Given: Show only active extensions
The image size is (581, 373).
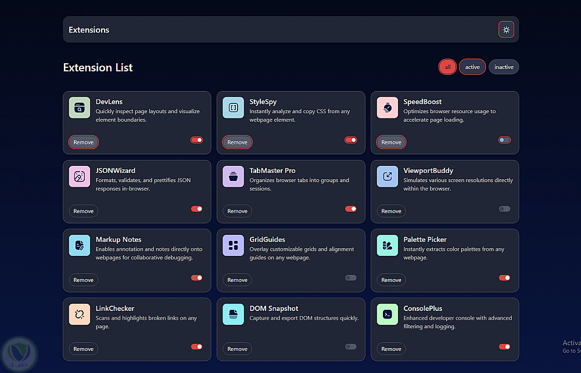Looking at the screenshot, I should click(x=472, y=67).
